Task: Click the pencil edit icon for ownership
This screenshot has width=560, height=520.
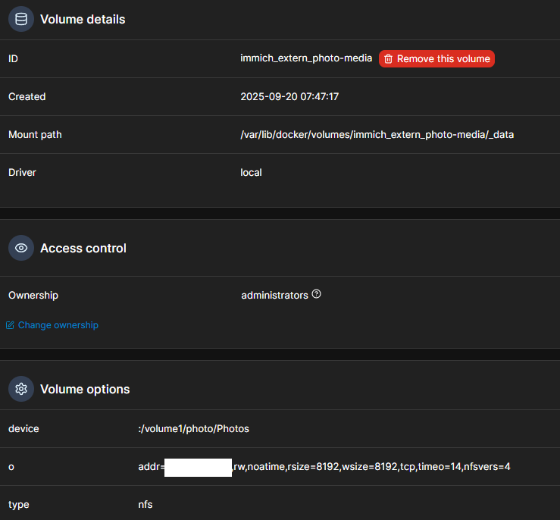Action: click(10, 325)
